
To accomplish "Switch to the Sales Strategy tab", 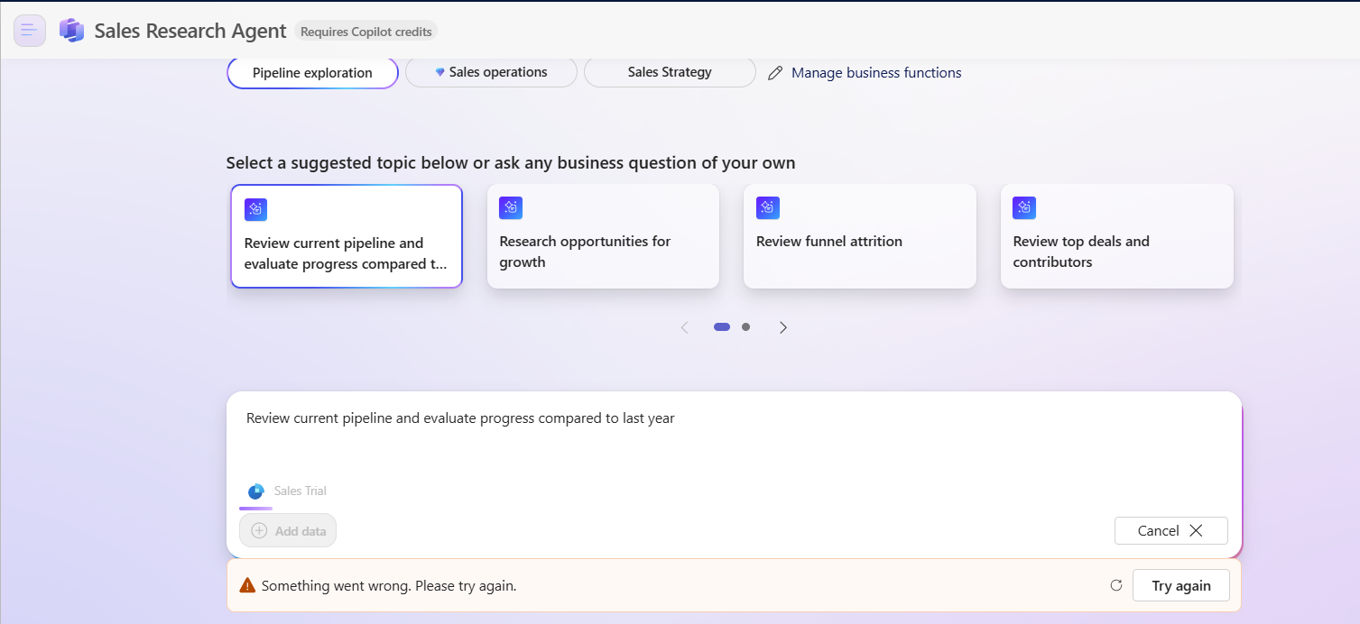I will pyautogui.click(x=670, y=72).
